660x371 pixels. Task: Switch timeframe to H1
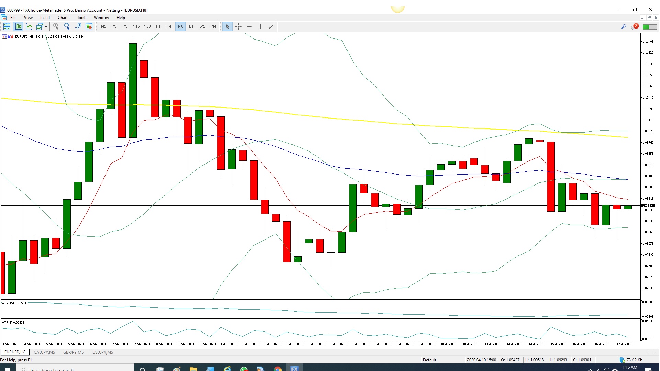click(158, 26)
